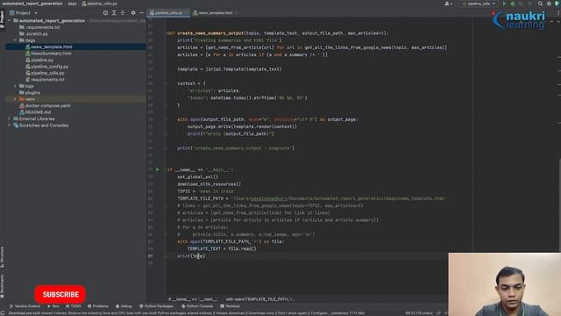The image size is (561, 316).
Task: Open the Run tool window
Action: pyautogui.click(x=53, y=306)
